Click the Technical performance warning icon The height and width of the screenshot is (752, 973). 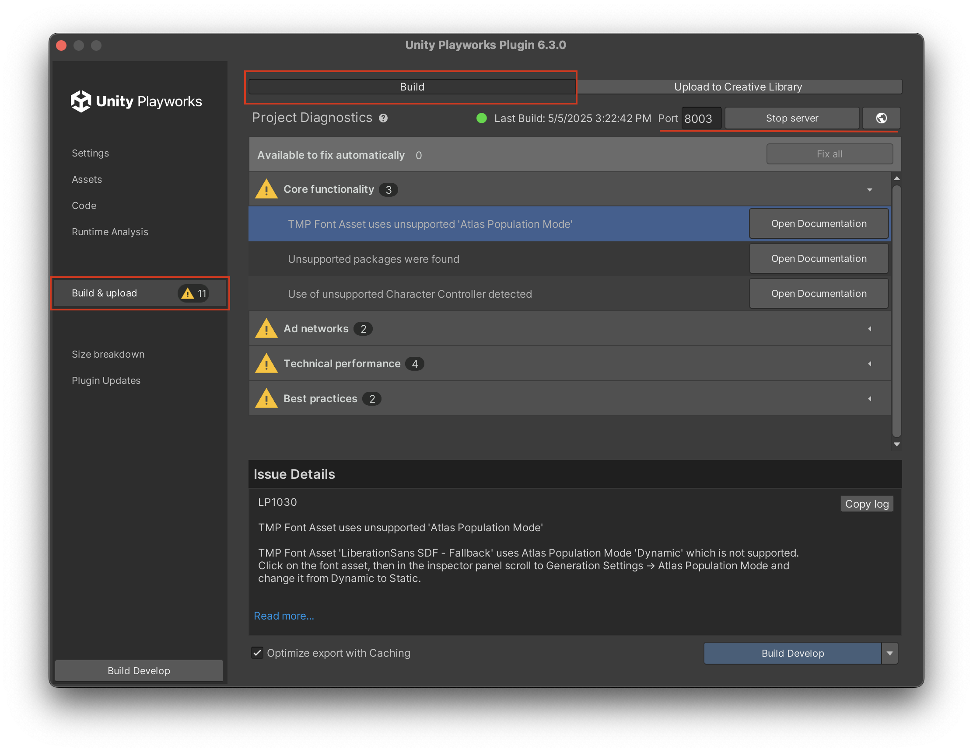(x=266, y=363)
